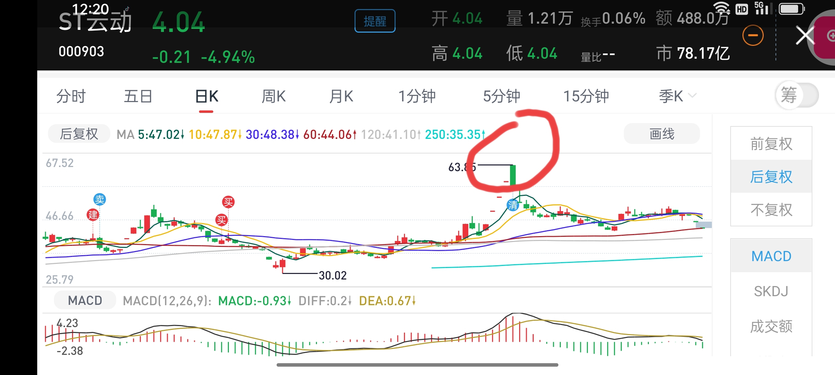Screen dimensions: 835x375
Task: Choose the 成交额 turnover indicator
Action: (x=771, y=326)
